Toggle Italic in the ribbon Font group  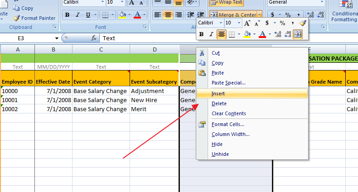pyautogui.click(x=77, y=15)
